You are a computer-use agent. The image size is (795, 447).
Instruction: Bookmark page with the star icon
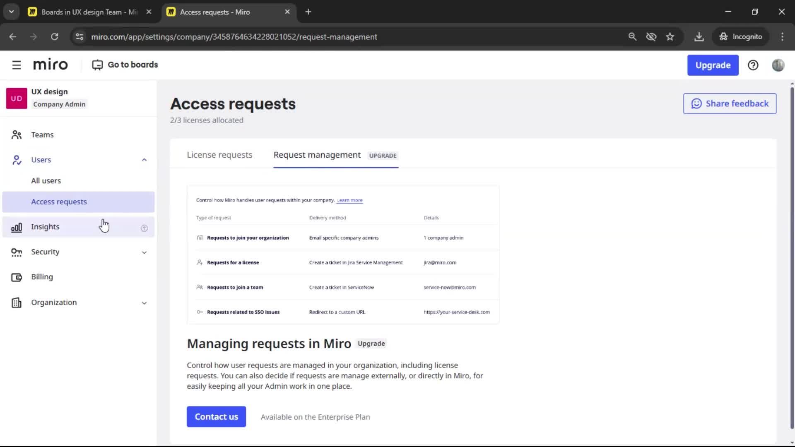pos(670,37)
